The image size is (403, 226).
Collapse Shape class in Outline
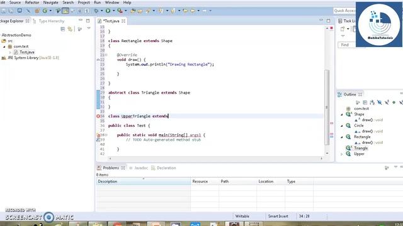pos(341,114)
